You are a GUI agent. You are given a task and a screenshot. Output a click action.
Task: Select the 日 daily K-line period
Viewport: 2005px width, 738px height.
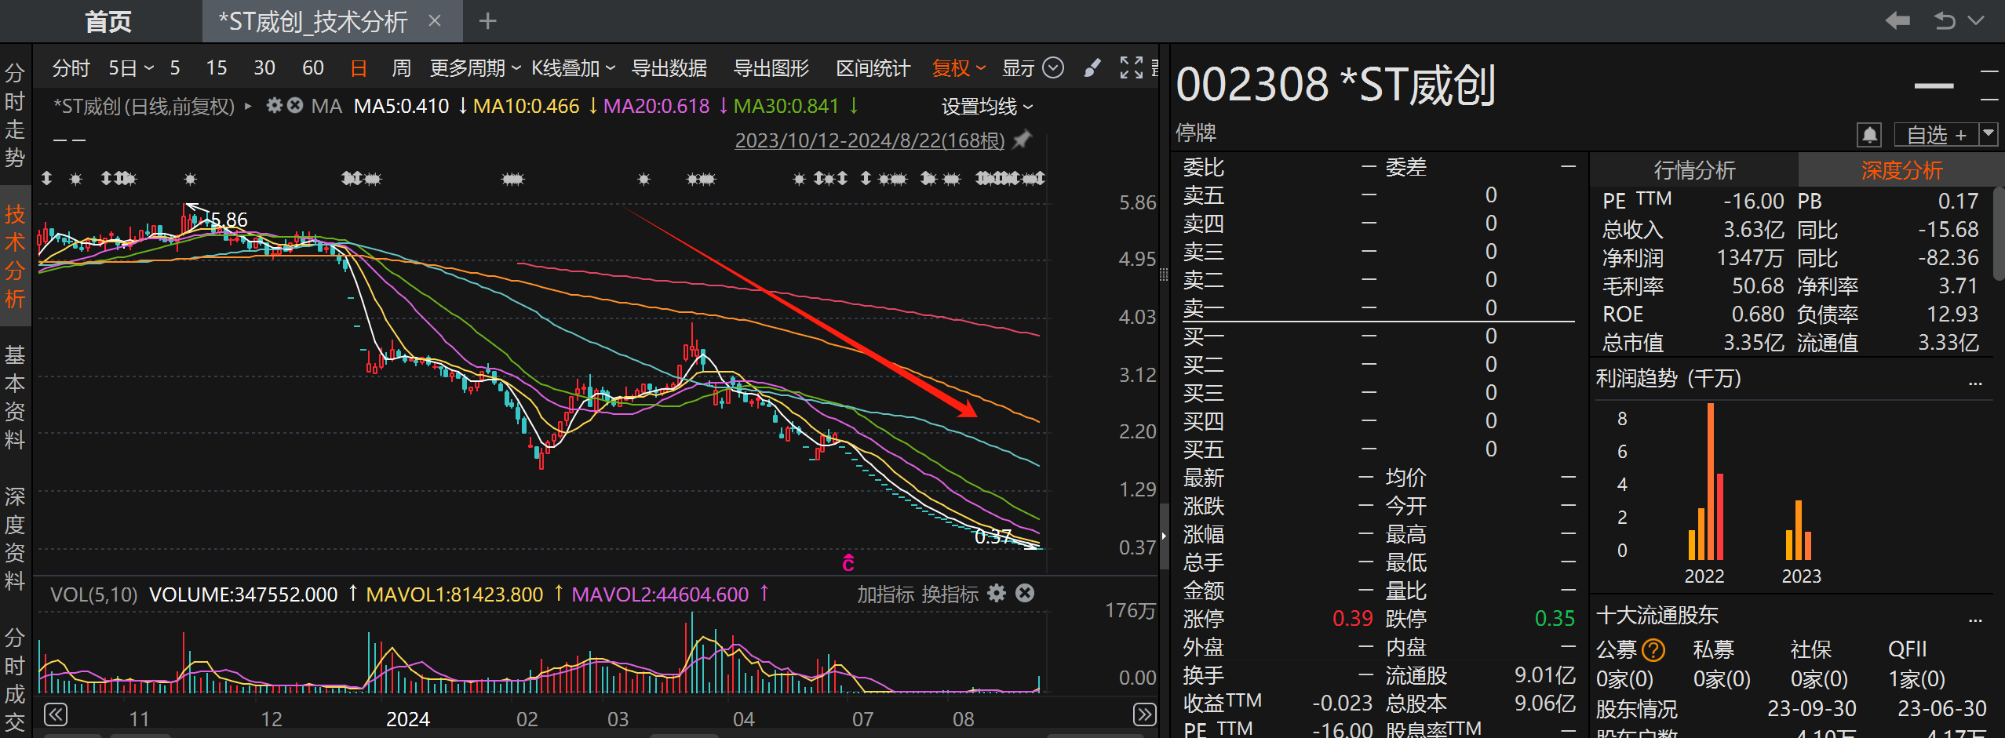point(359,68)
